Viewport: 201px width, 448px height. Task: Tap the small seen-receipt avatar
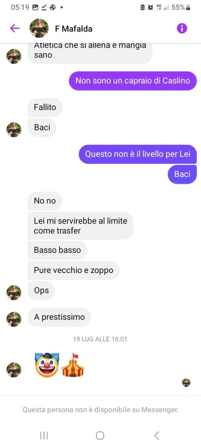(186, 382)
